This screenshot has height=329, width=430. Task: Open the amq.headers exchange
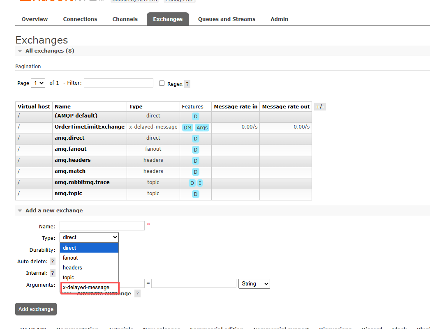pyautogui.click(x=72, y=160)
